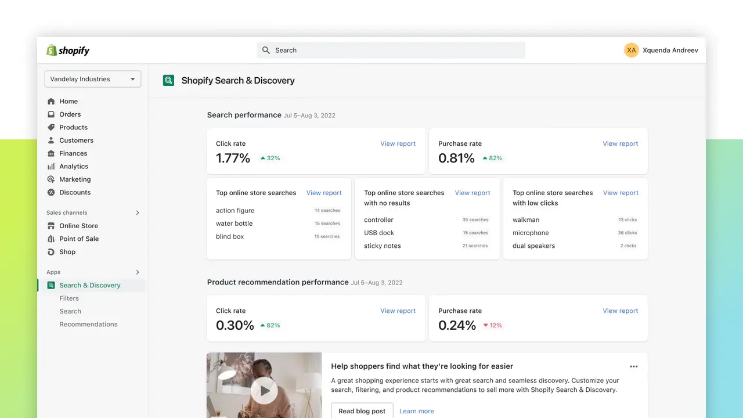743x418 pixels.
Task: Select the Orders icon in sidebar
Action: point(52,114)
